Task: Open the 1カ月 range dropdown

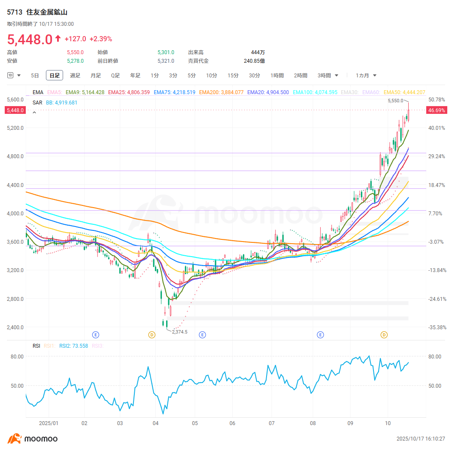Action: pos(366,76)
